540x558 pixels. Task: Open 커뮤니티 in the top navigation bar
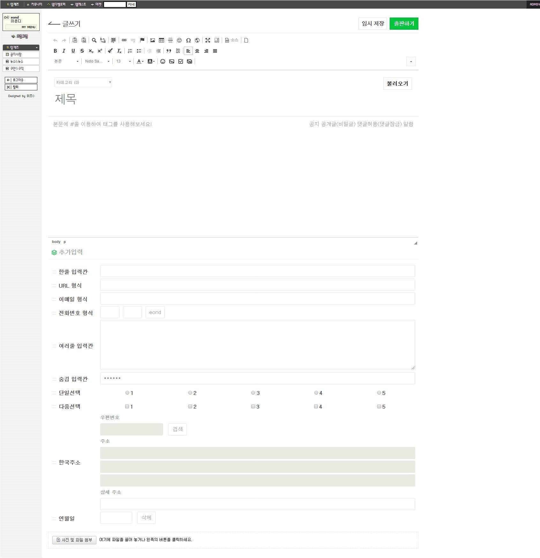point(34,4)
